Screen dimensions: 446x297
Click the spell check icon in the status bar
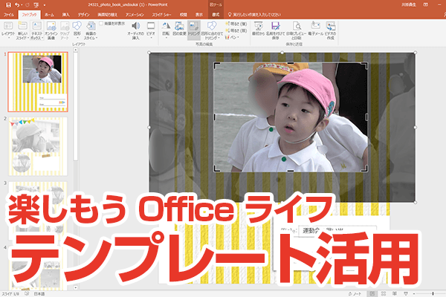coord(27,294)
